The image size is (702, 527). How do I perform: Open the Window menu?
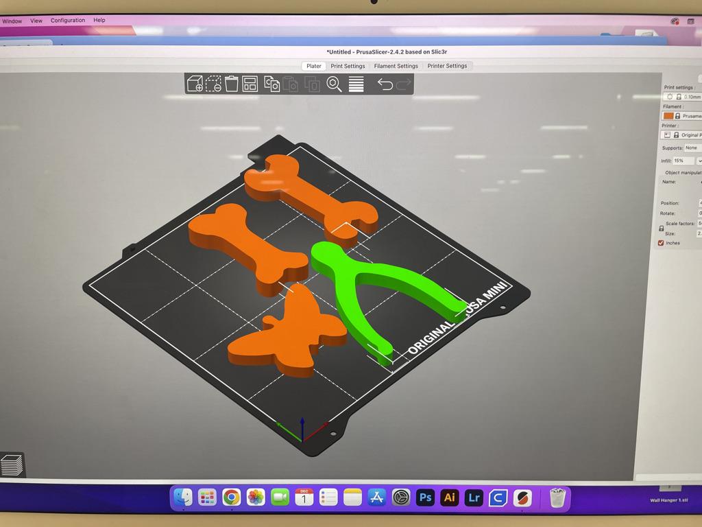(x=12, y=21)
